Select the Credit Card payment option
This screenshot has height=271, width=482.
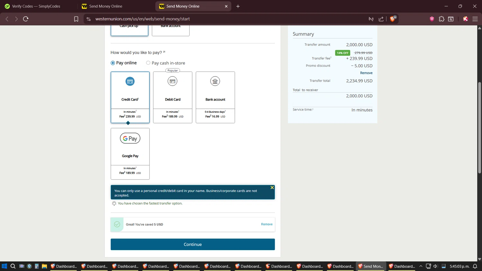click(x=130, y=97)
